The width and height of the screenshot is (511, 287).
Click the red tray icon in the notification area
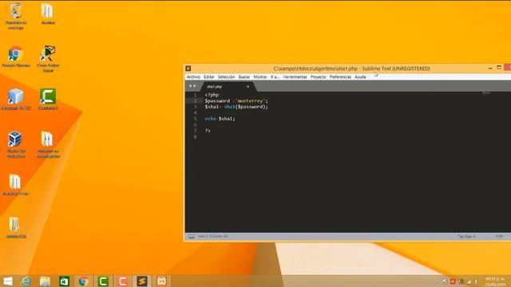pos(453,281)
